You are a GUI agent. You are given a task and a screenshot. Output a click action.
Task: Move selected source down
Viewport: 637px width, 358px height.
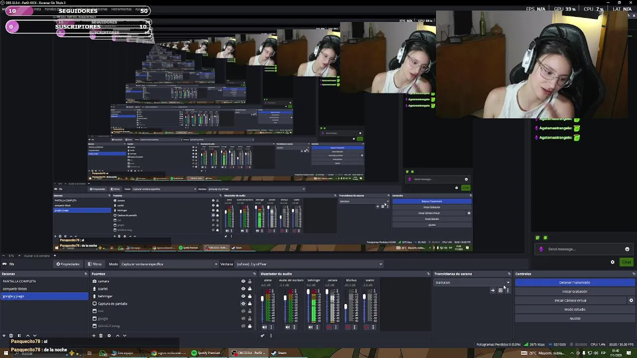(124, 336)
